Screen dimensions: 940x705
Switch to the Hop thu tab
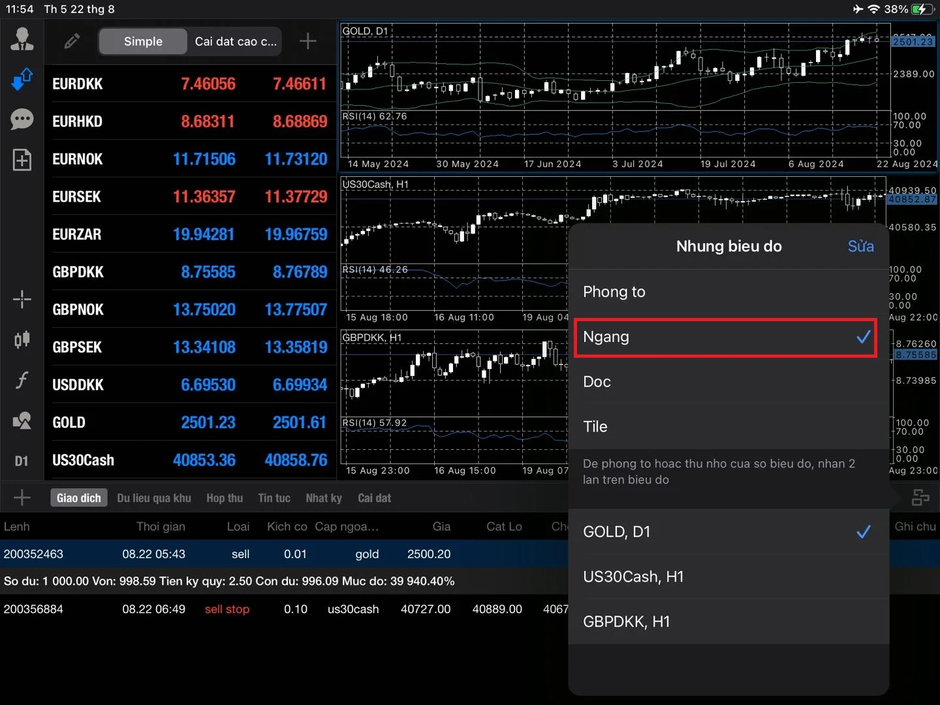point(225,498)
